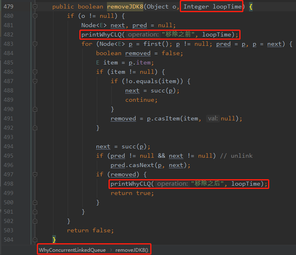Image resolution: width=296 pixels, height=255 pixels.
Task: Click pred.casNext call on line 496
Action: coord(151,165)
